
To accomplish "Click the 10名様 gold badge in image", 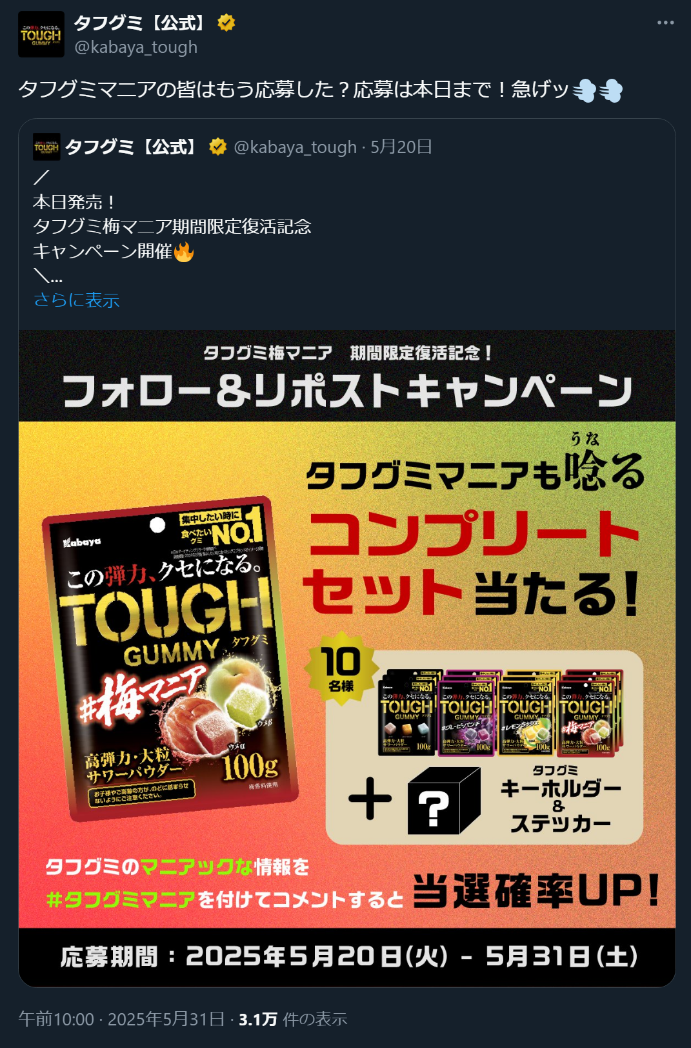I will [x=341, y=668].
